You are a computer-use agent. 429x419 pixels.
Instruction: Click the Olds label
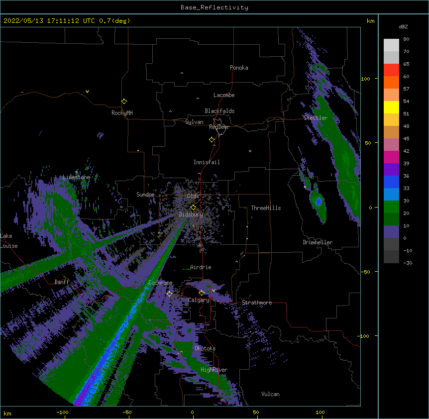tap(193, 196)
